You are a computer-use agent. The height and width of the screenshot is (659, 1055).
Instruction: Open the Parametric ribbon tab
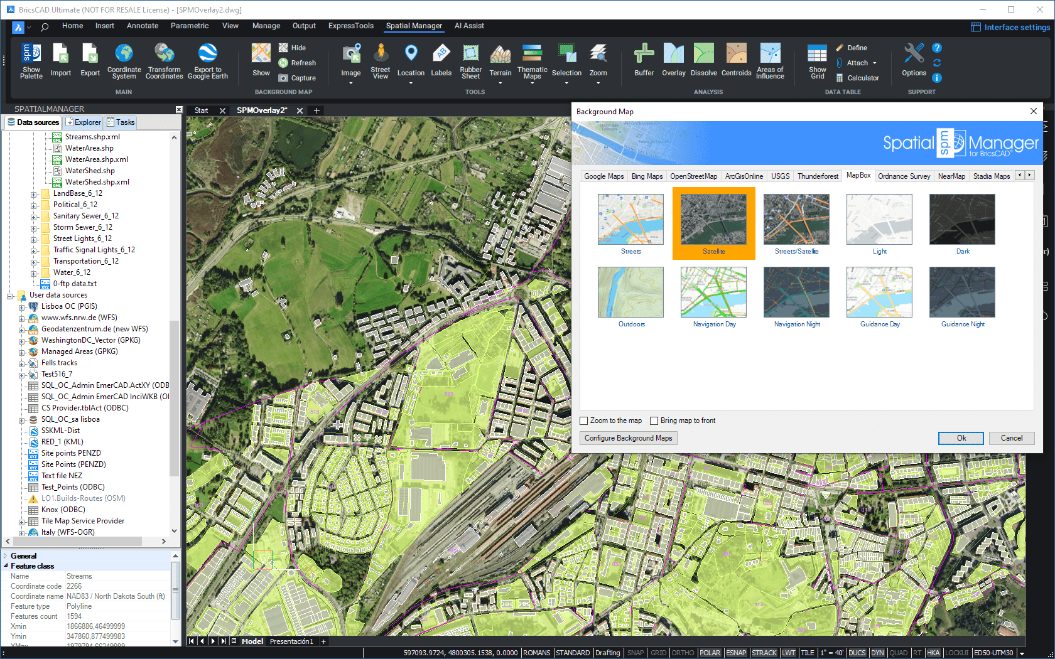pos(189,26)
